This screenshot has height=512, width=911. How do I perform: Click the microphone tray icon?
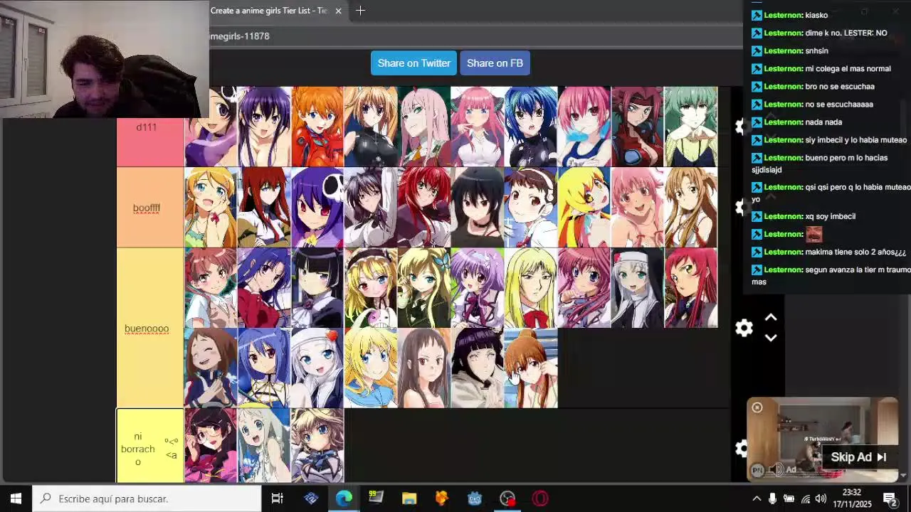[x=773, y=498]
